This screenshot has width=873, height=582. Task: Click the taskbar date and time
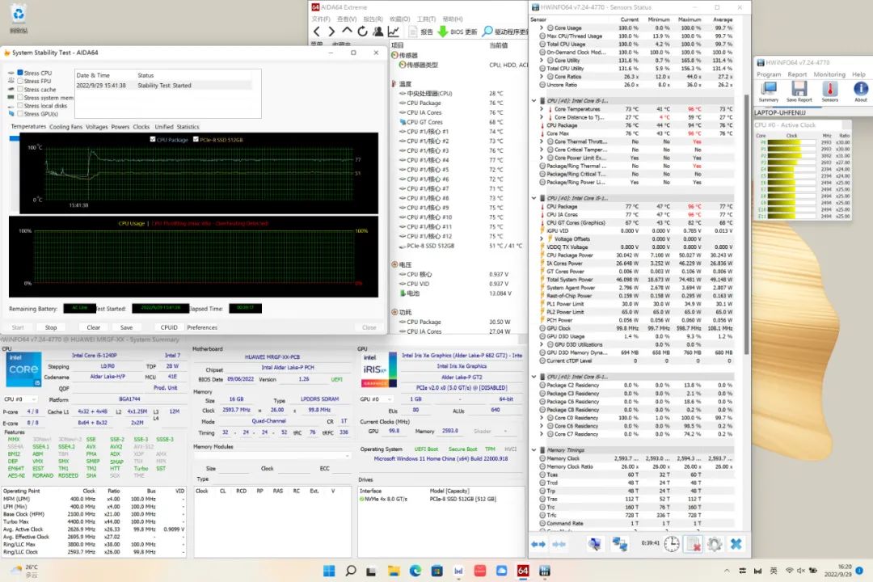pos(837,571)
